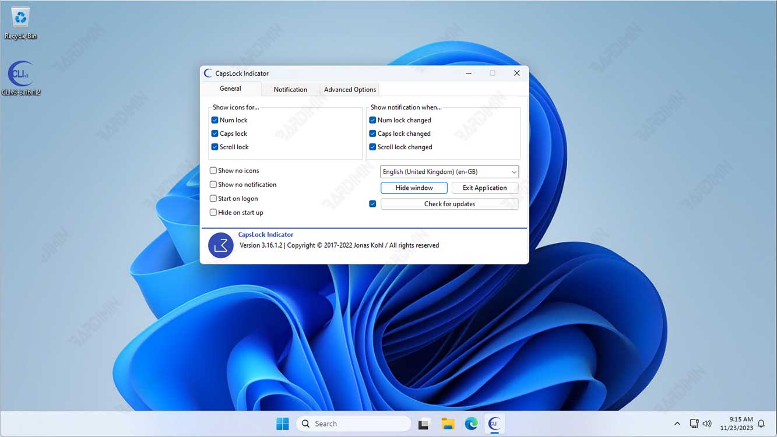Image resolution: width=777 pixels, height=437 pixels.
Task: Open Microsoft Edge from the taskbar
Action: (471, 424)
